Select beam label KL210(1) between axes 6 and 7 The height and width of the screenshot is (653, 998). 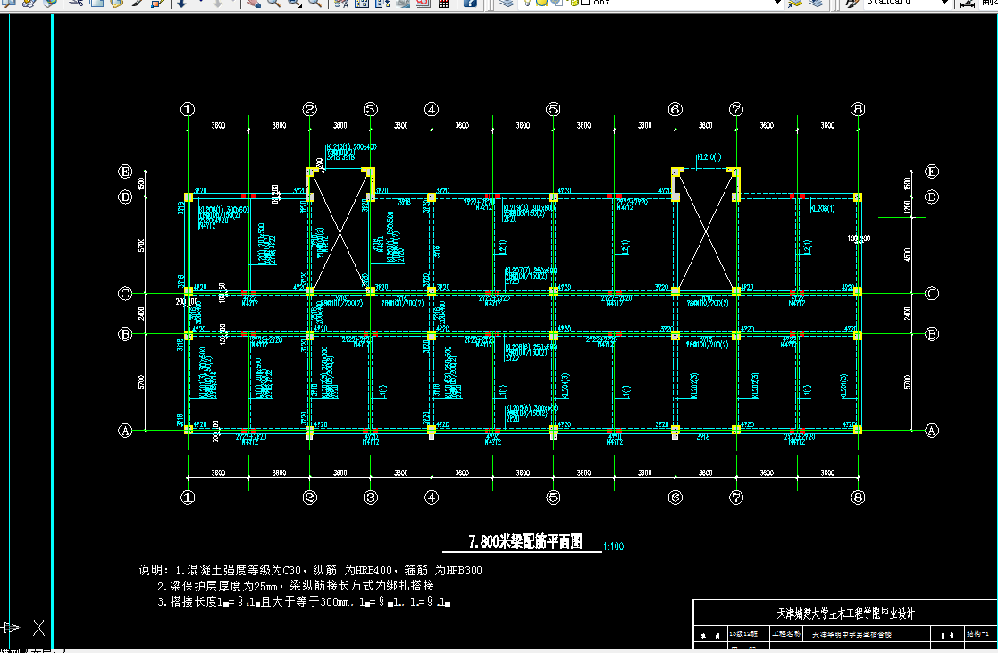coord(709,157)
